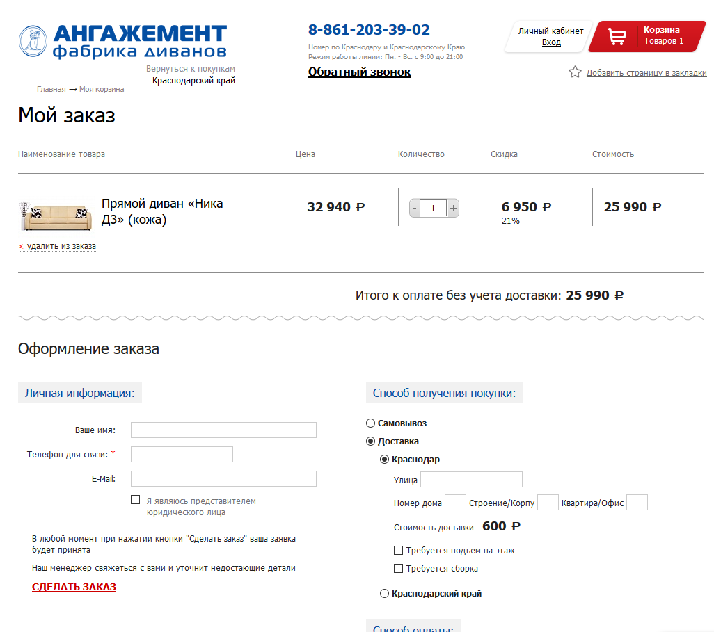The image size is (714, 632).
Task: Click the Ангажемент dancer logo icon
Action: click(x=33, y=41)
